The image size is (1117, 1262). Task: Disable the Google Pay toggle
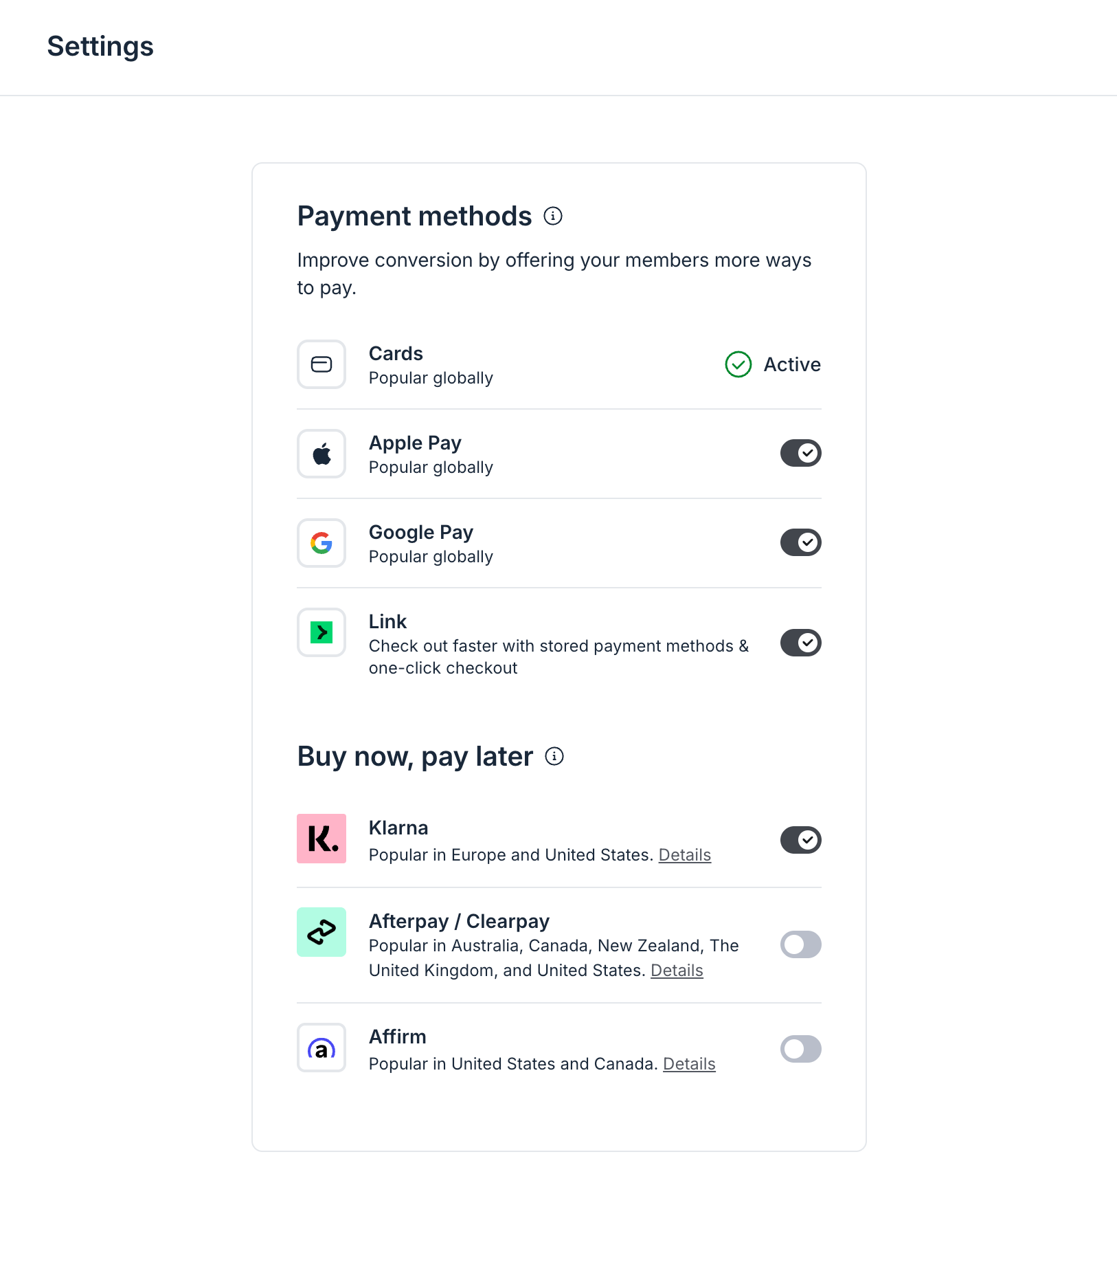[800, 542]
